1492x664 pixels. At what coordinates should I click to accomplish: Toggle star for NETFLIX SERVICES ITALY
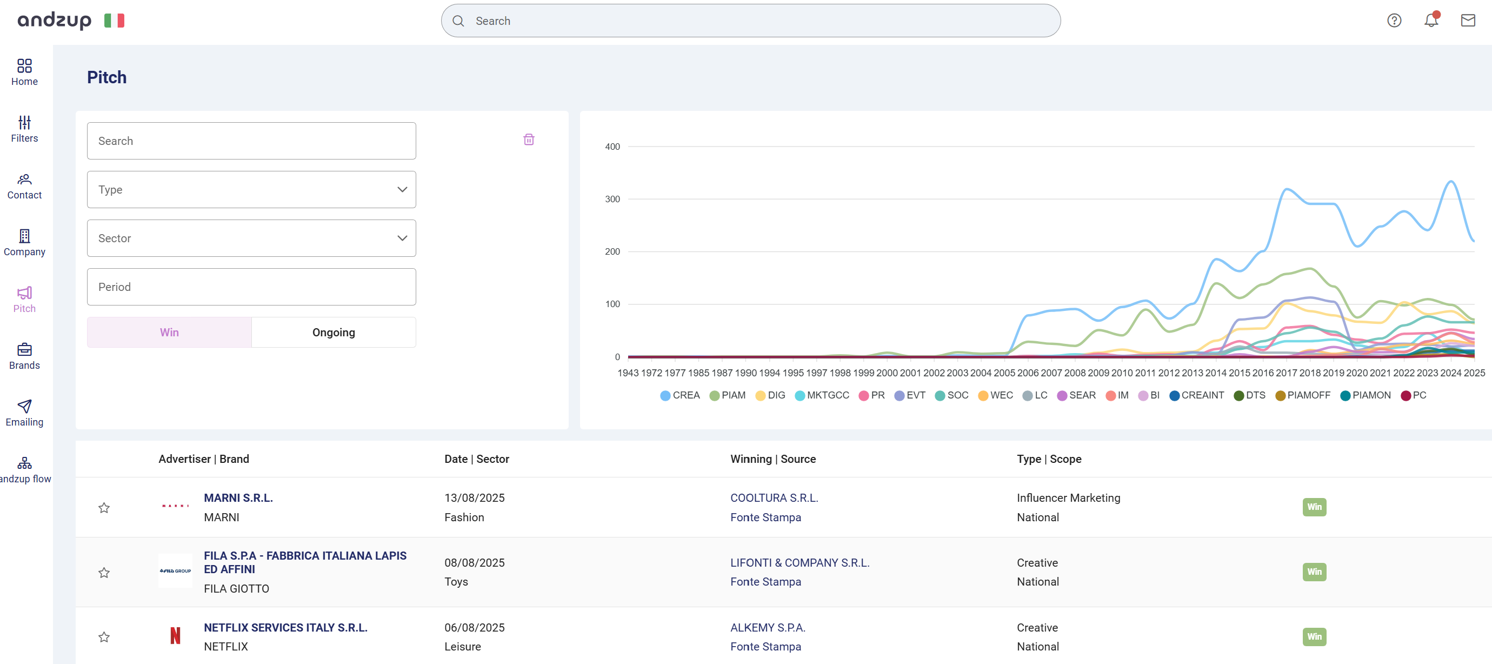(x=104, y=637)
